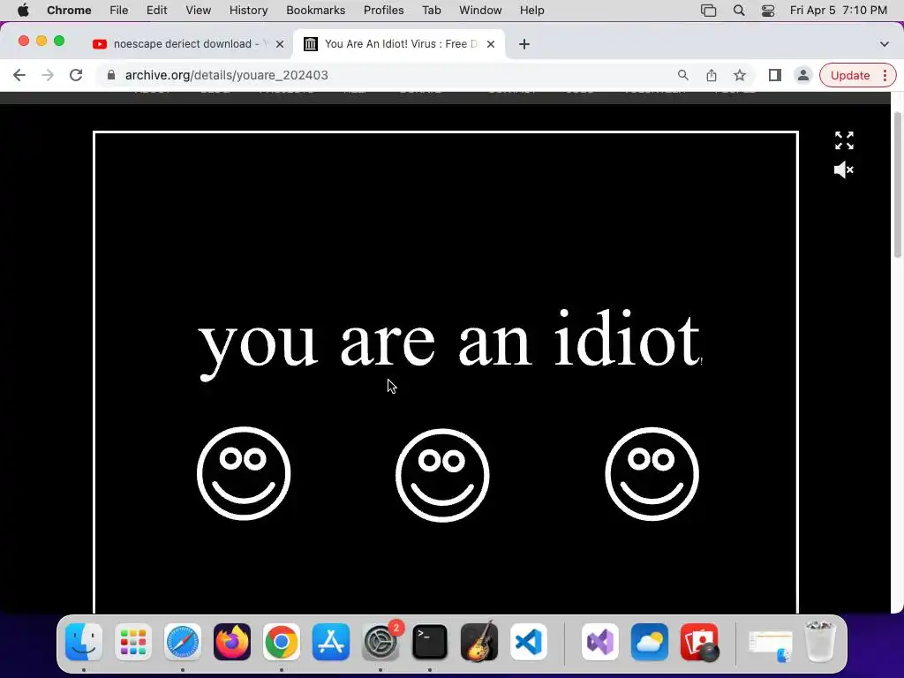Open Visual Studio Code from Dock
This screenshot has height=678, width=904.
coord(529,642)
